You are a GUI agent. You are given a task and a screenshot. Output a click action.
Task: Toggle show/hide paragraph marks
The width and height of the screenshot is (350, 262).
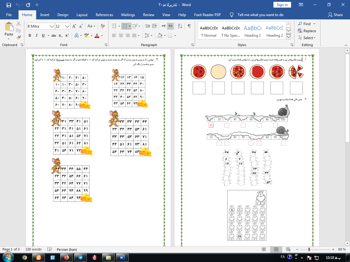pyautogui.click(x=189, y=26)
